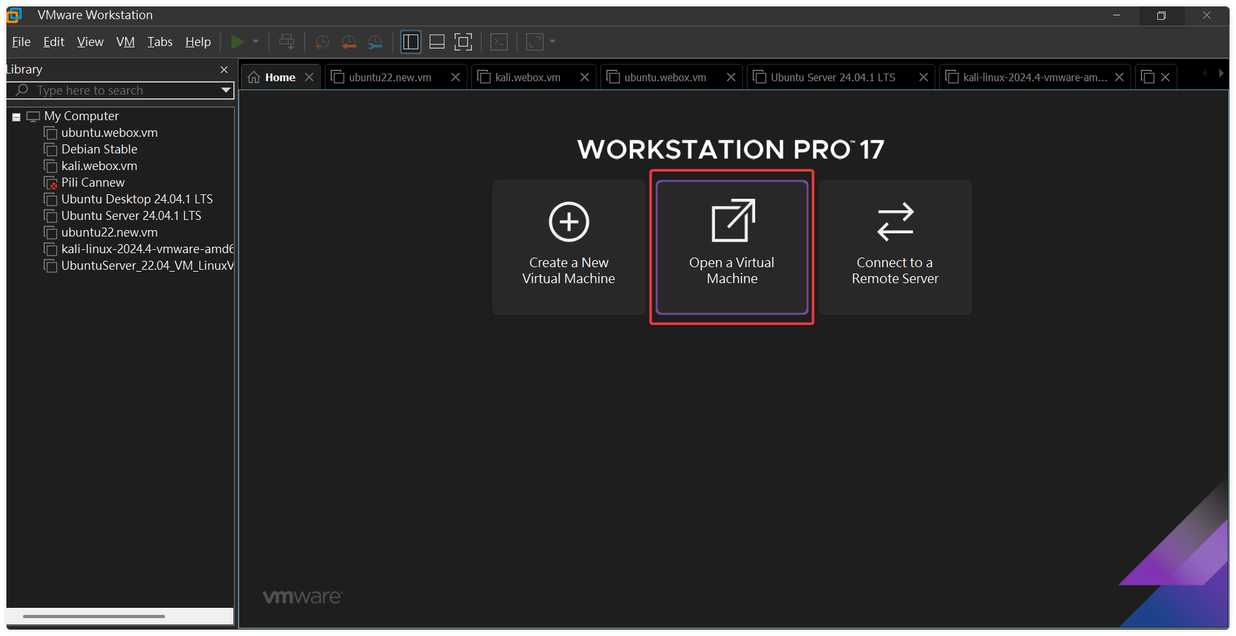Open the Help menu
Image resolution: width=1236 pixels, height=636 pixels.
click(198, 42)
